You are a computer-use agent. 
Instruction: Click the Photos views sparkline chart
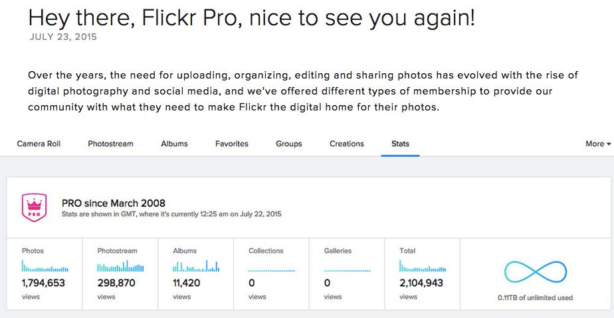coord(45,267)
